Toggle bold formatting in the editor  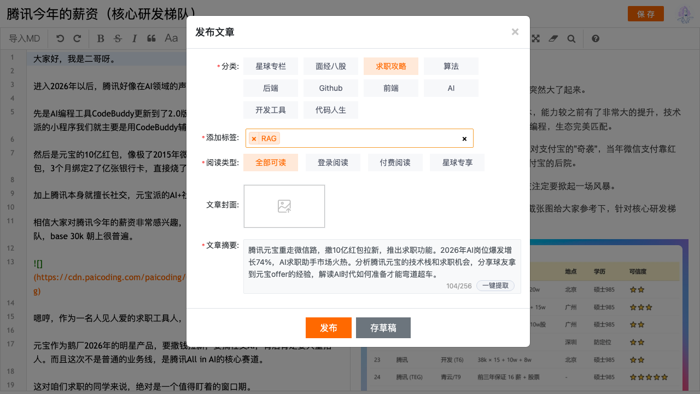tap(100, 39)
